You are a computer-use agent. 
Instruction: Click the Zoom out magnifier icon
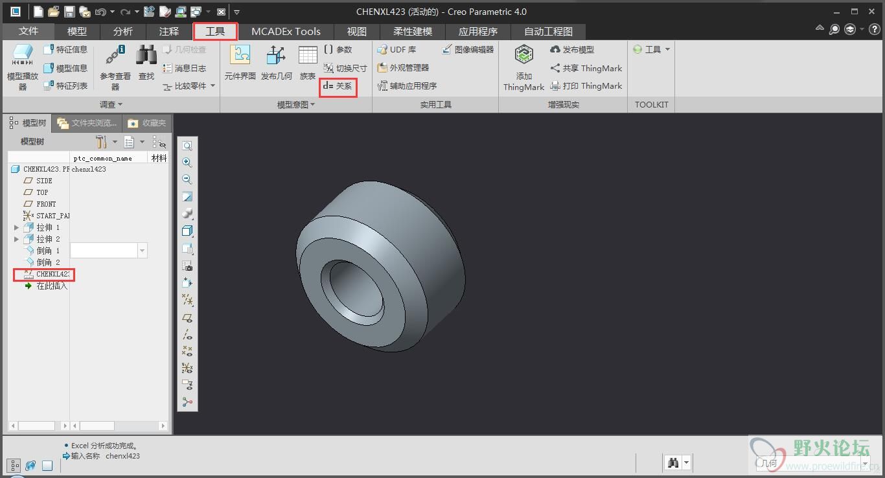point(187,179)
